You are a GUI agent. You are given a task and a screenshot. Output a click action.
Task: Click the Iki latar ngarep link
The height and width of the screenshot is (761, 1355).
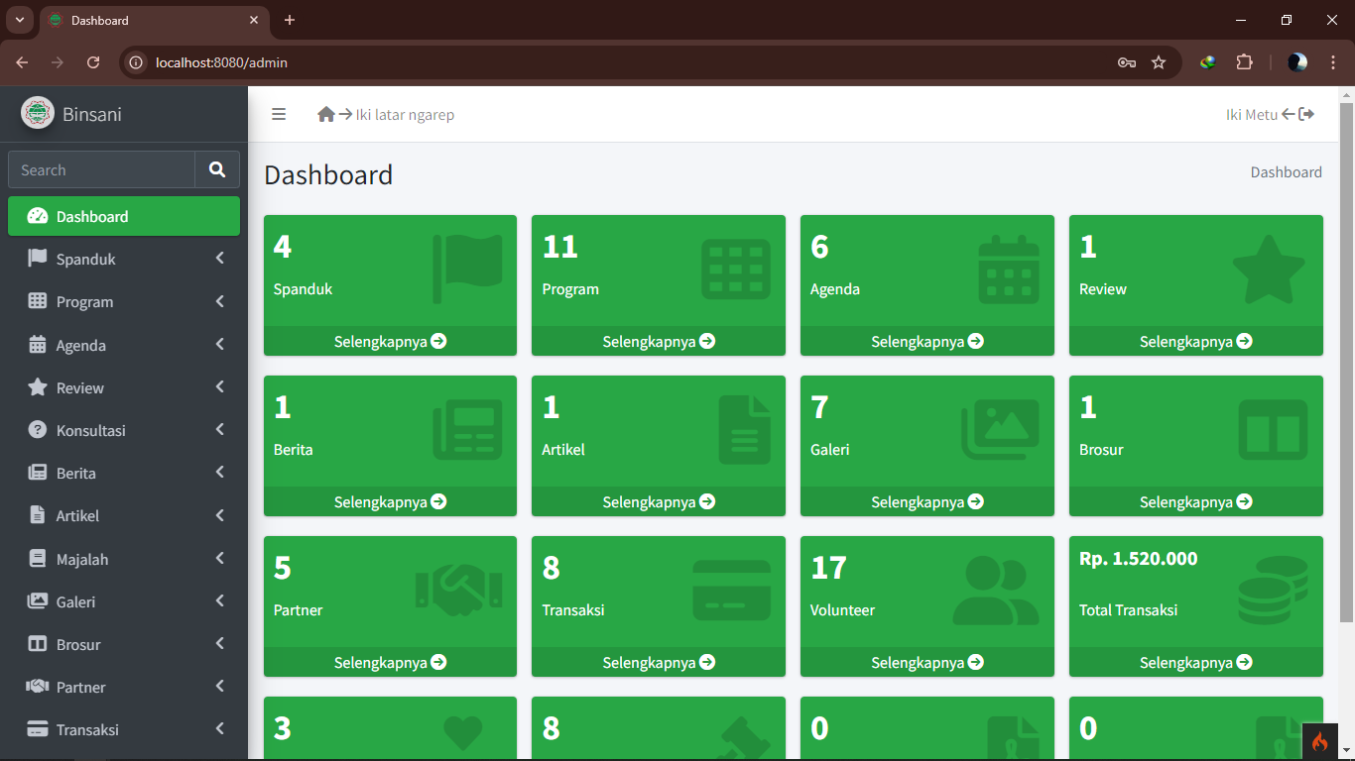click(x=405, y=115)
